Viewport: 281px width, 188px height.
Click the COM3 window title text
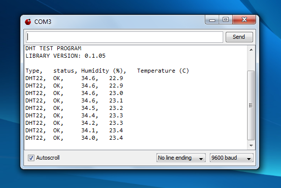click(43, 22)
